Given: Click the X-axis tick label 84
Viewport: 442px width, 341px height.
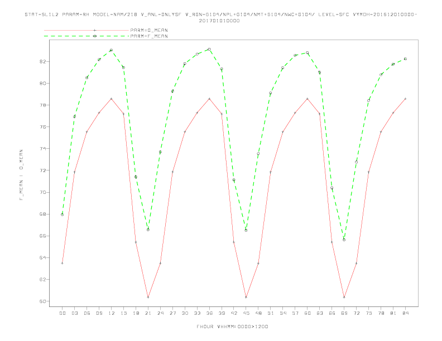Looking at the screenshot, I should coord(406,313).
